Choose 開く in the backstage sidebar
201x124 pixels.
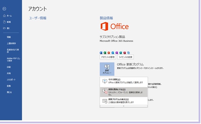point(6,28)
